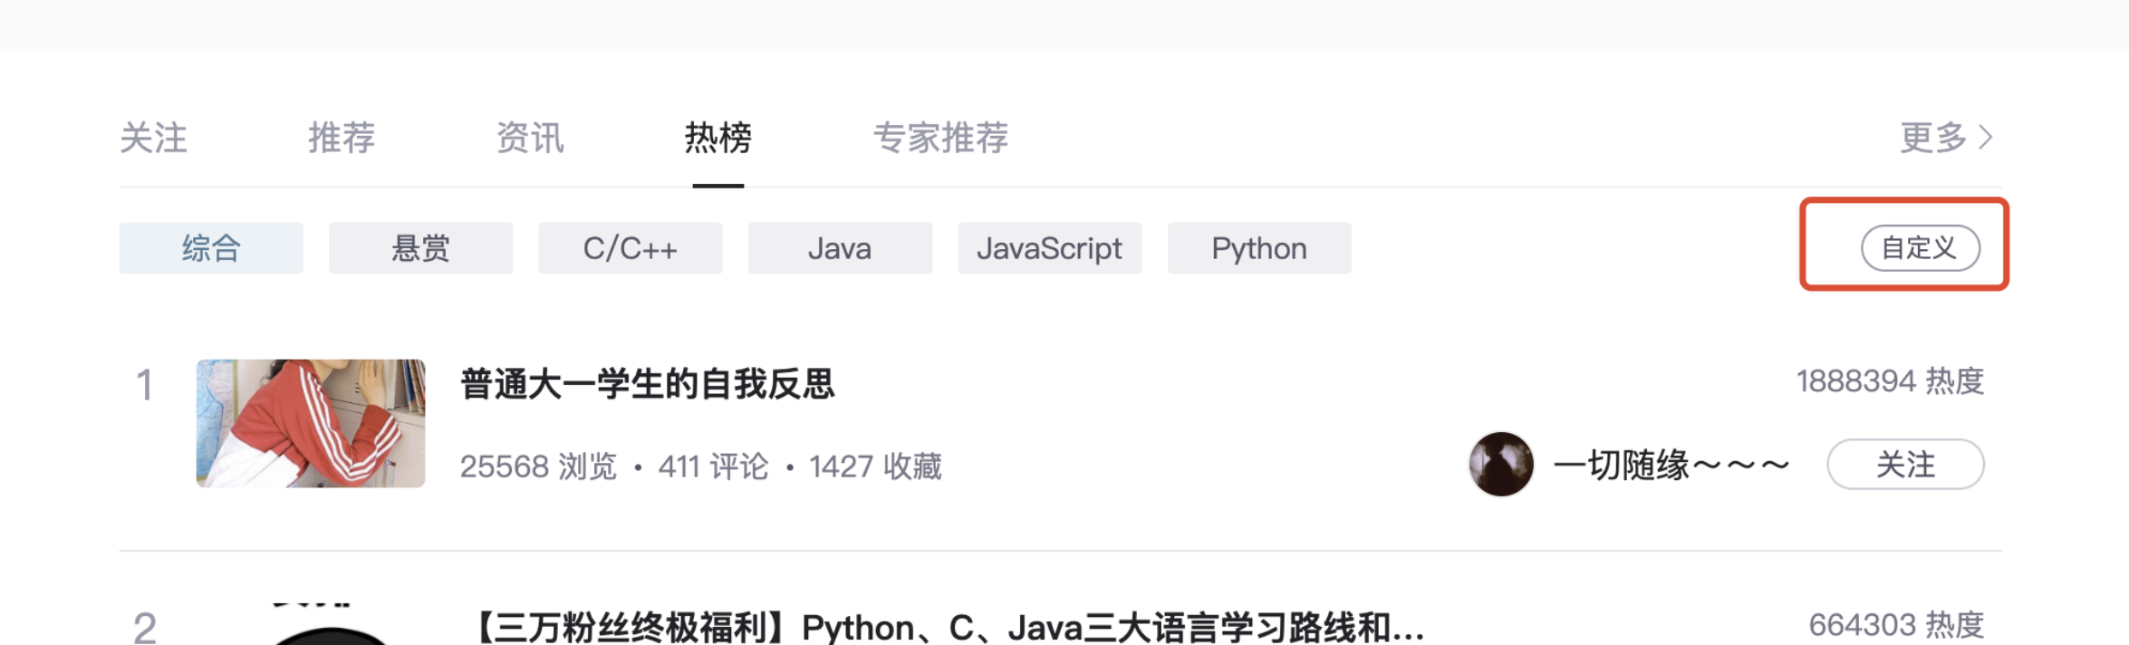Screen dimensions: 2129x645
Task: Click the 664303 热度 value
Action: pyautogui.click(x=1896, y=625)
